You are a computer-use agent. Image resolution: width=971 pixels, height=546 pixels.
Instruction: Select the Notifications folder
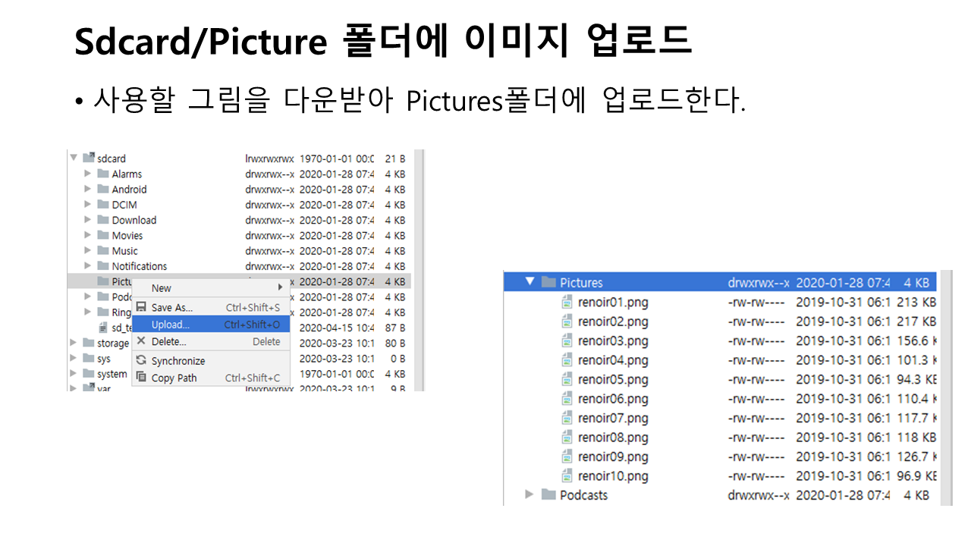[139, 266]
